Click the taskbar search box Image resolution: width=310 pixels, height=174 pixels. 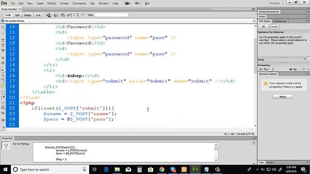click(x=50, y=170)
